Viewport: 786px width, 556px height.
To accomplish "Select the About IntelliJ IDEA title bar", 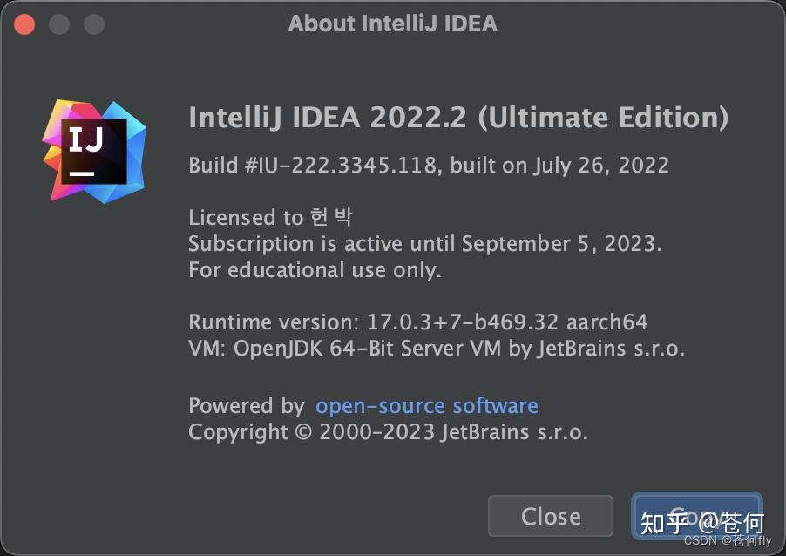I will point(392,24).
